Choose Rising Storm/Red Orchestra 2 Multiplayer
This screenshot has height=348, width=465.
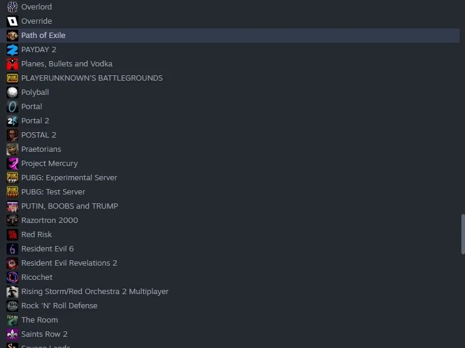pyautogui.click(x=230, y=292)
